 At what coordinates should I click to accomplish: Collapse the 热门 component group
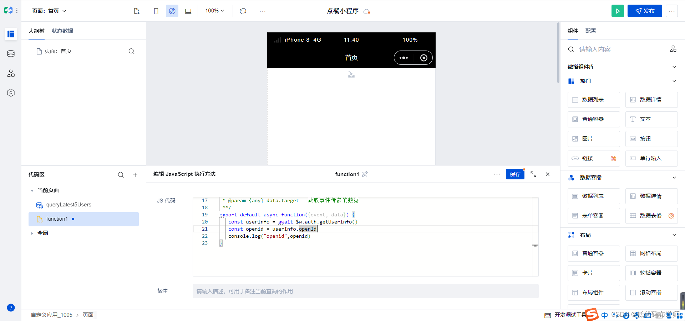tap(674, 81)
